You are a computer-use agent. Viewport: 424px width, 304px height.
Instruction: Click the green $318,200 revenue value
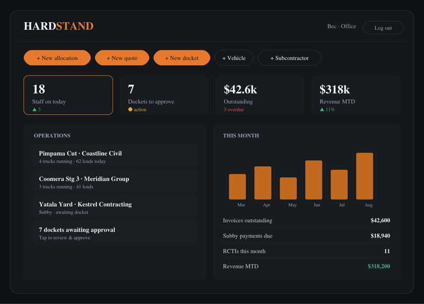tap(378, 266)
